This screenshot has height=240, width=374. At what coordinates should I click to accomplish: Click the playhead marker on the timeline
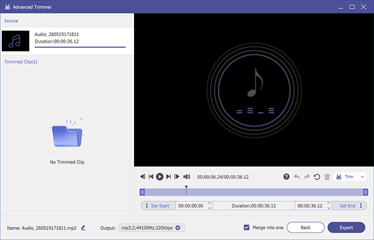[186, 187]
